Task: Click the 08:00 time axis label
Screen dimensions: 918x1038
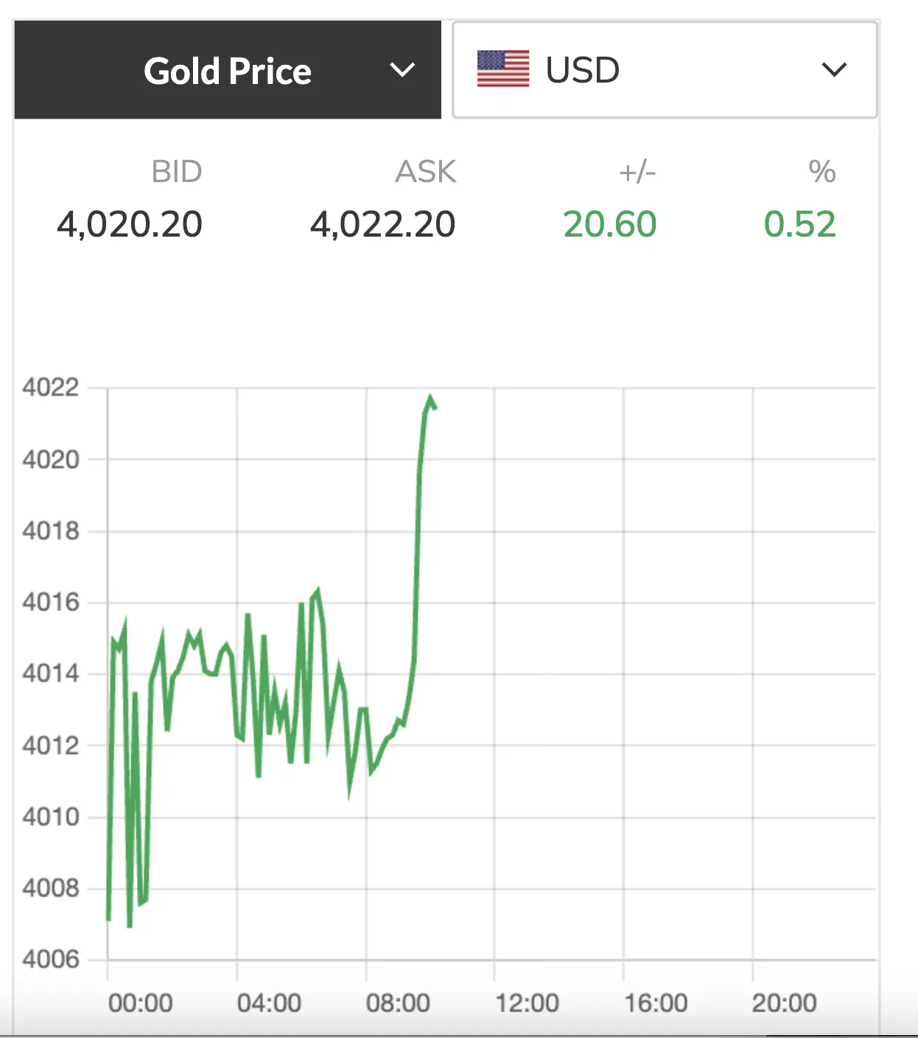Action: (x=398, y=1003)
